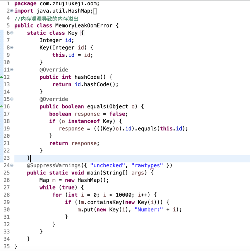The width and height of the screenshot is (250, 251).
Task: Click the equals method name on line 16
Action: click(97, 106)
